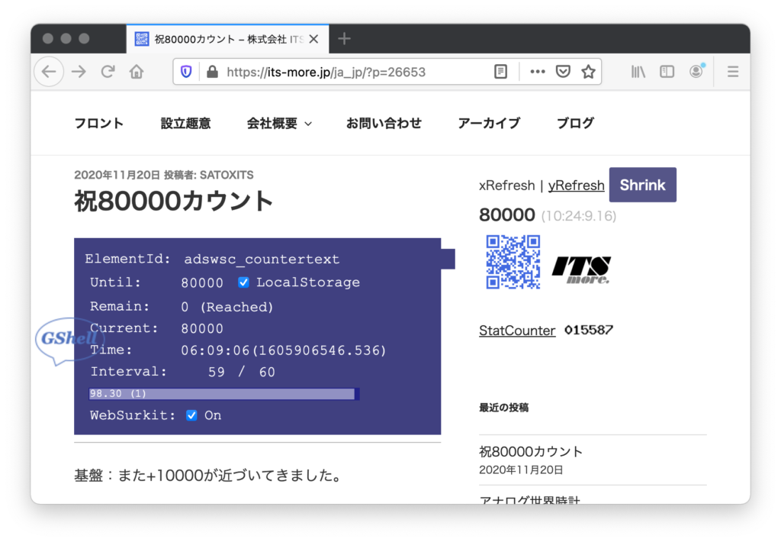This screenshot has width=781, height=542.
Task: Expand the 会社概要 menu chevron
Action: click(308, 124)
